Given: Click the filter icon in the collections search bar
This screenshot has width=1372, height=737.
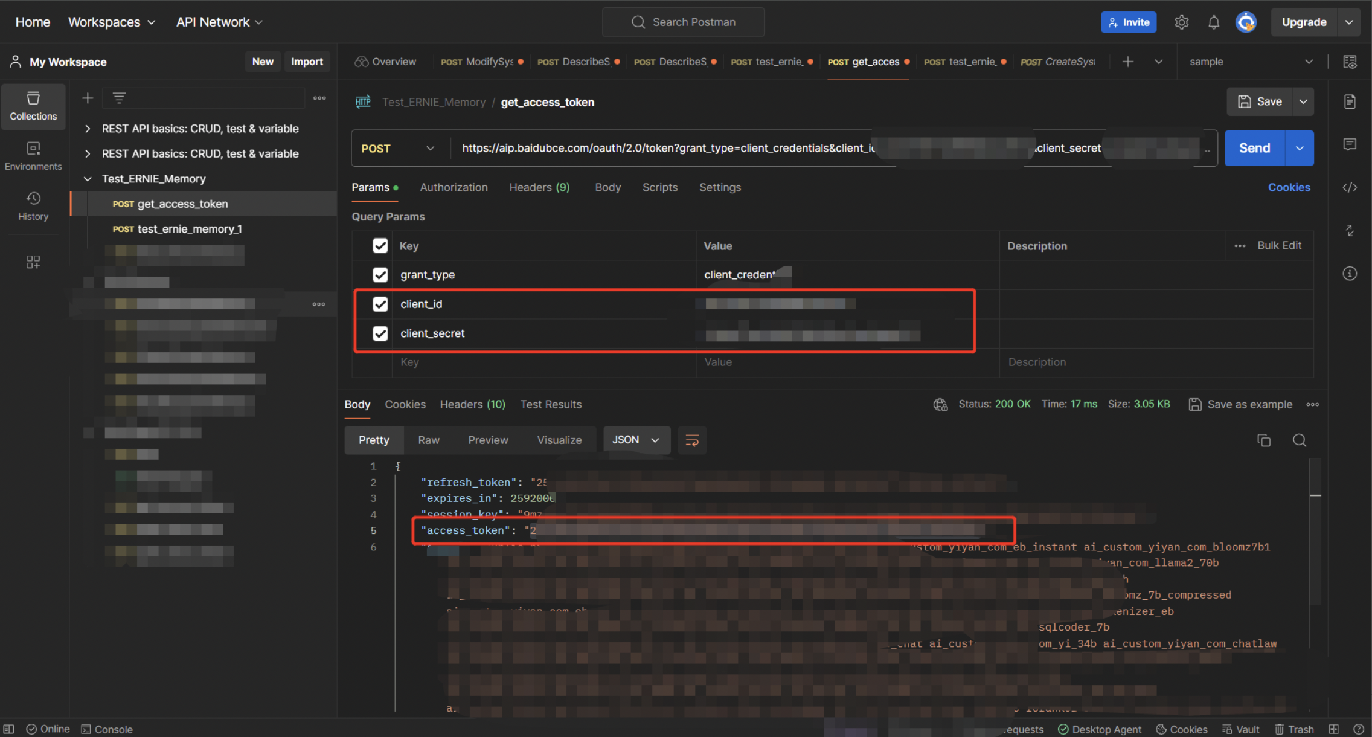Looking at the screenshot, I should coord(119,98).
